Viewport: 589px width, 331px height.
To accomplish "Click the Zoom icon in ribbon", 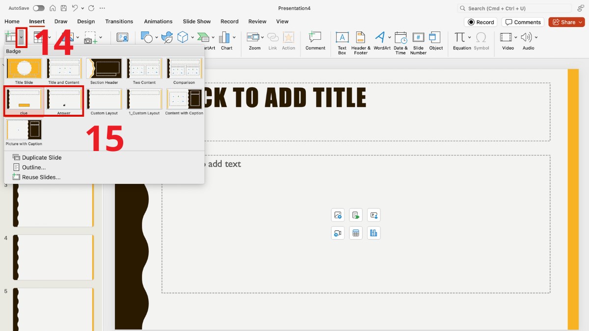I will 254,38.
